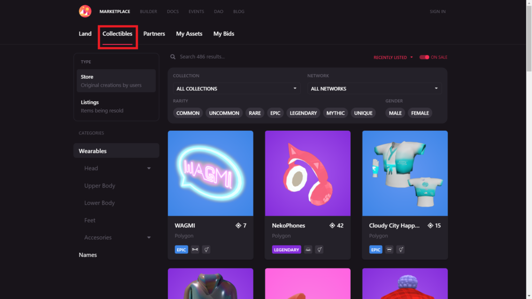Open the Docs nav item
The image size is (532, 299).
172,11
